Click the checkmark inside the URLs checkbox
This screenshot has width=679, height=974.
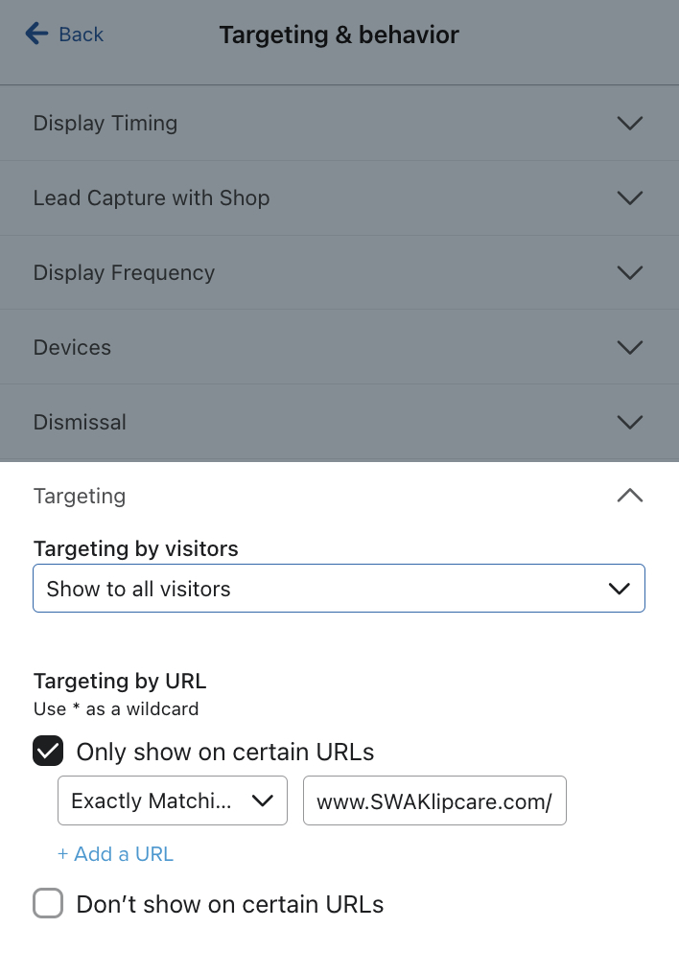point(47,751)
